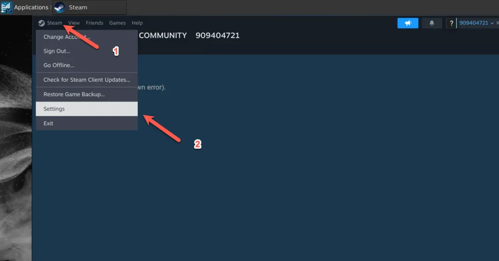Click the question mark help icon

point(451,23)
